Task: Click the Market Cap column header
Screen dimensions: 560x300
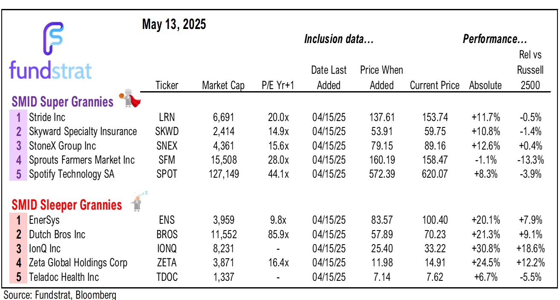Action: click(223, 85)
